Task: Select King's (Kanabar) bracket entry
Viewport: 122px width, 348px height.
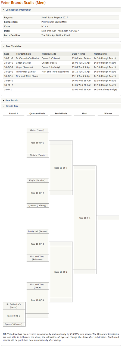Action: tap(37, 180)
